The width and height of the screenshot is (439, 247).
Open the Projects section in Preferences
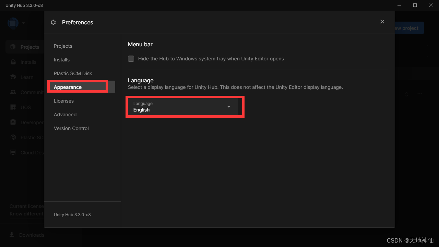coord(63,46)
